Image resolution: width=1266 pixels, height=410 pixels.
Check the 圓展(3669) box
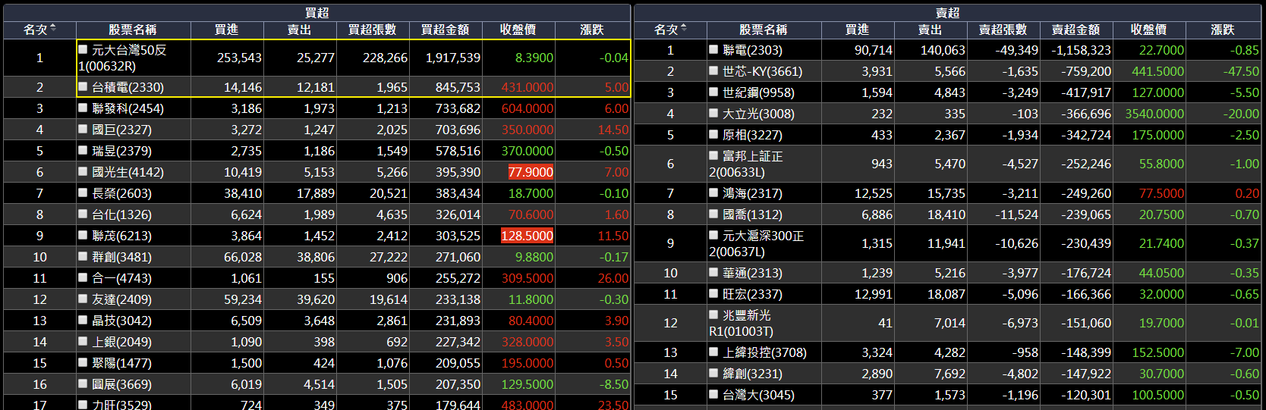[x=83, y=384]
